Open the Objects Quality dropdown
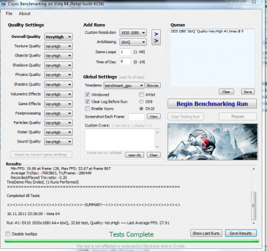Image resolution: width=267 pixels, height=251 pixels. (58, 56)
